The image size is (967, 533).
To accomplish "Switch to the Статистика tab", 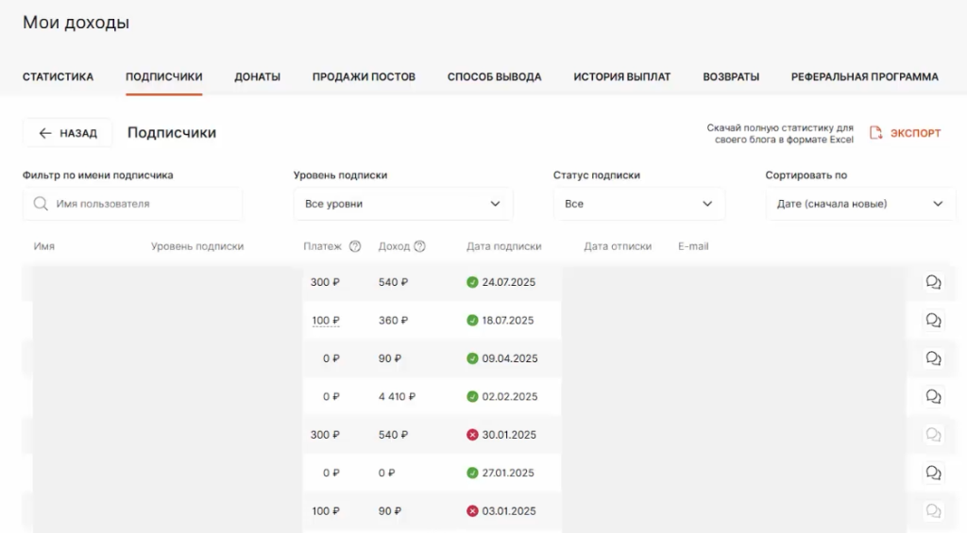I will click(58, 77).
